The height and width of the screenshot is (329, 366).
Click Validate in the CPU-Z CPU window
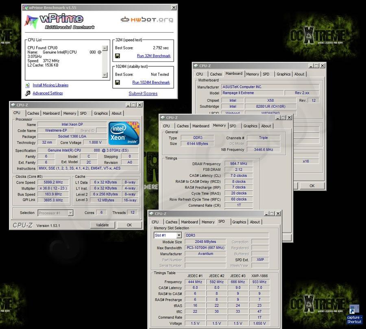[102, 225]
